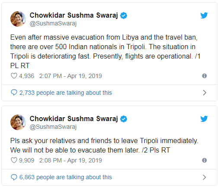The image size is (220, 187).
Task: Click the verified badge on second tweet
Action: point(124,119)
